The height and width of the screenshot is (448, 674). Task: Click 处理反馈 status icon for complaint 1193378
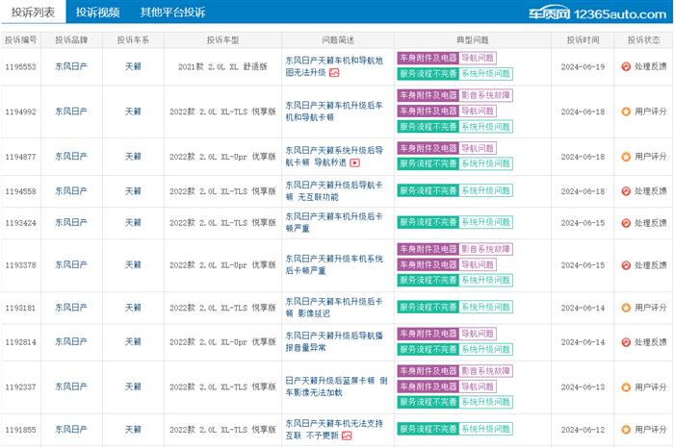pos(626,265)
